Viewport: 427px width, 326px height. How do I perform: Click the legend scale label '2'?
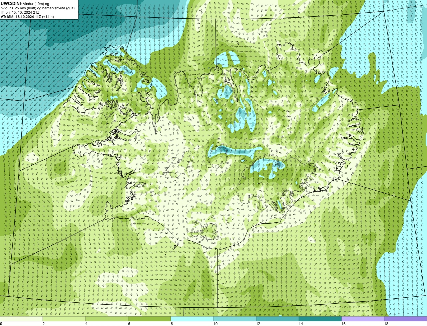(44, 324)
